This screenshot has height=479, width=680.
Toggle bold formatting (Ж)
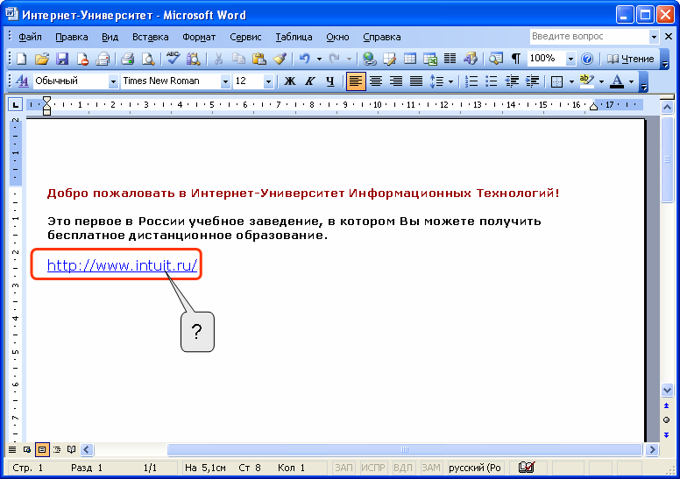pos(290,81)
